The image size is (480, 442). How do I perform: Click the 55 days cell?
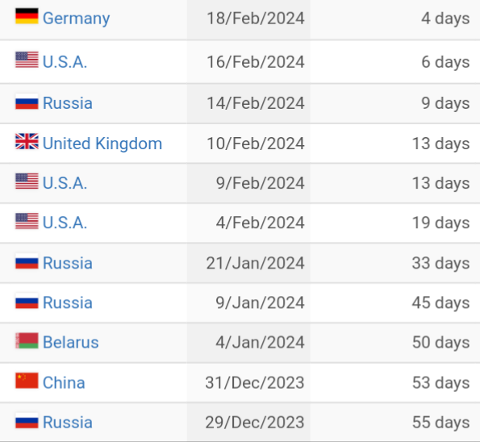[395, 423]
